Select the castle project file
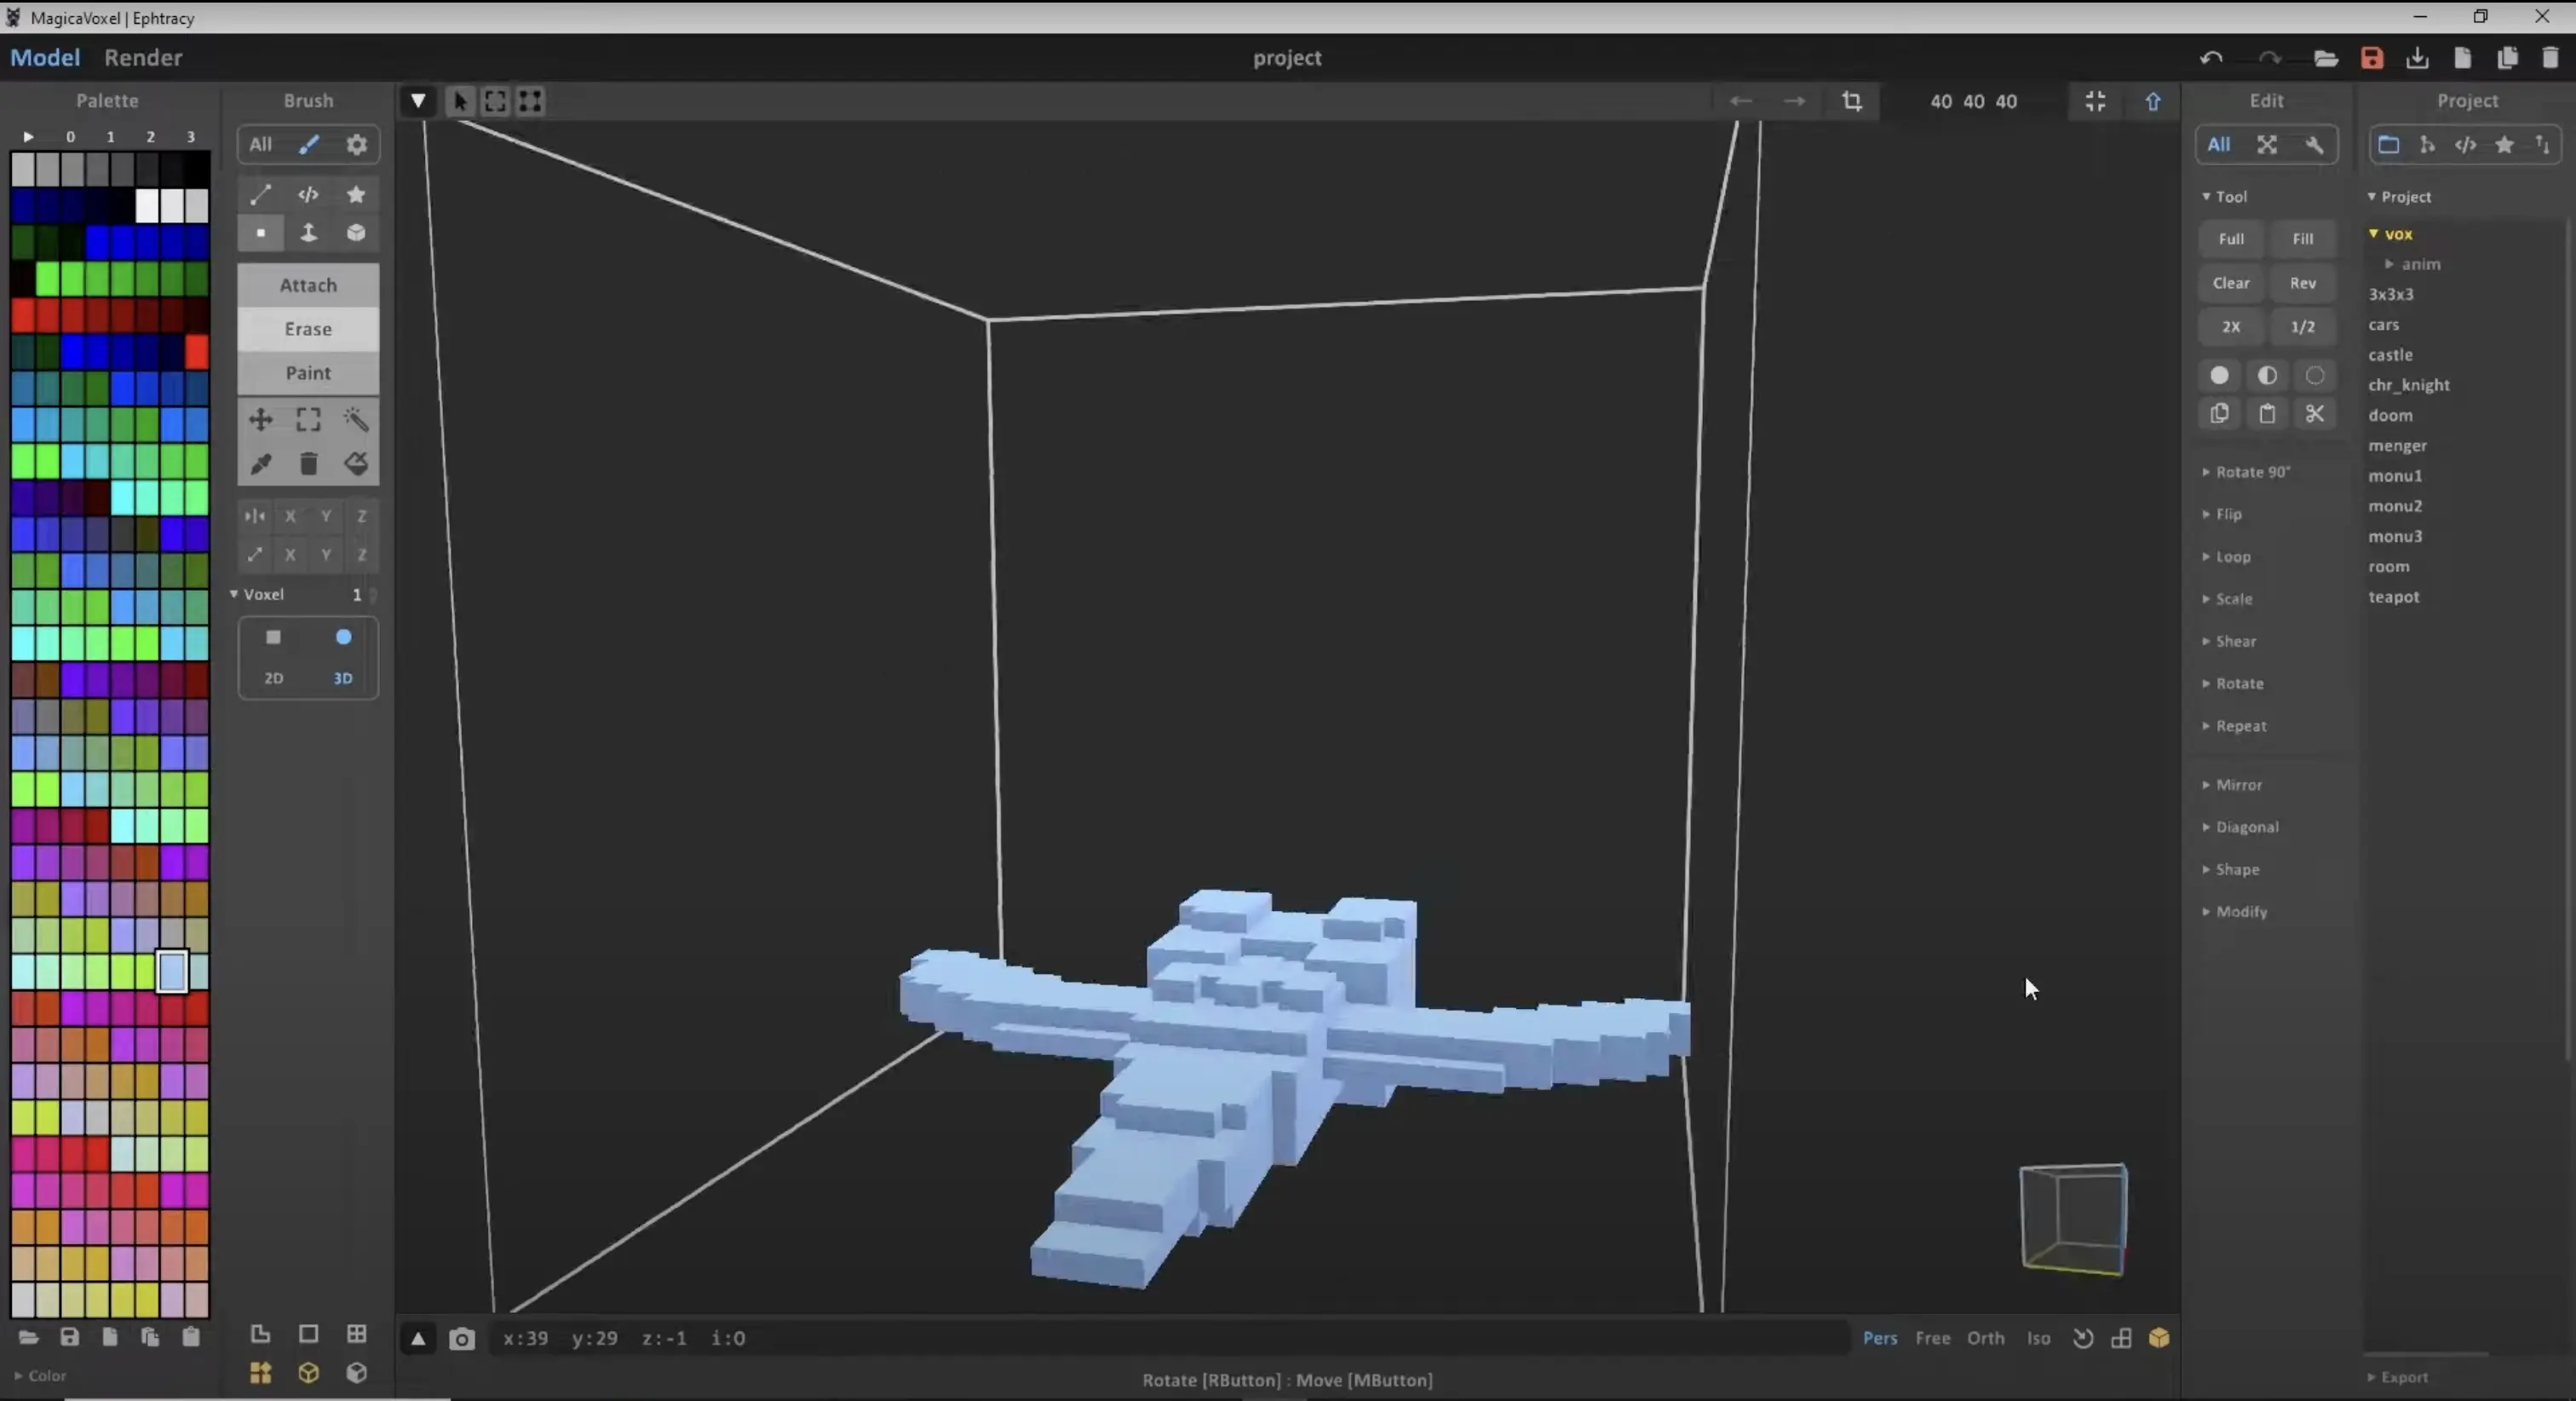The height and width of the screenshot is (1401, 2576). click(2391, 354)
